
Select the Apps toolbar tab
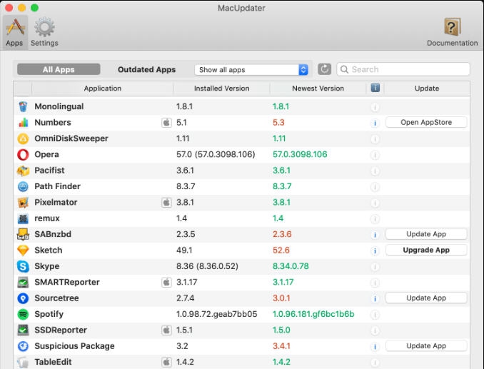14,31
